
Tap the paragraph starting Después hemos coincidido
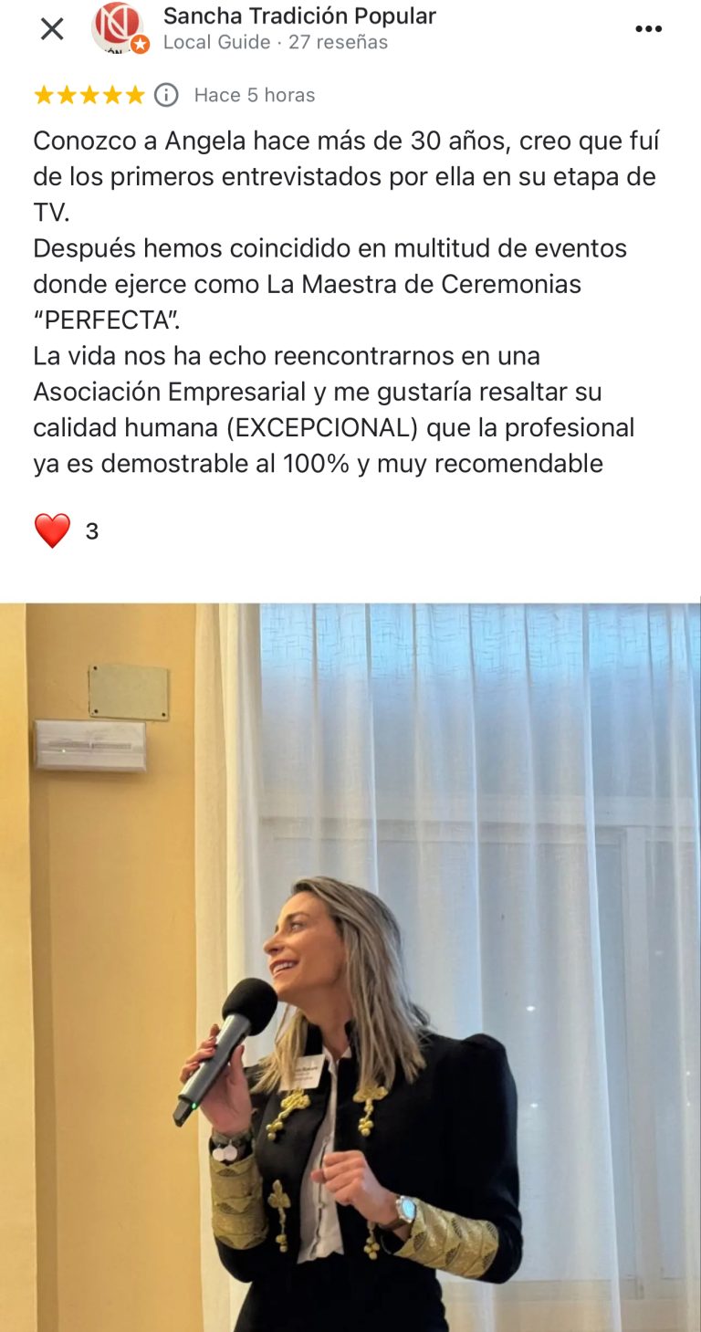[x=330, y=284]
